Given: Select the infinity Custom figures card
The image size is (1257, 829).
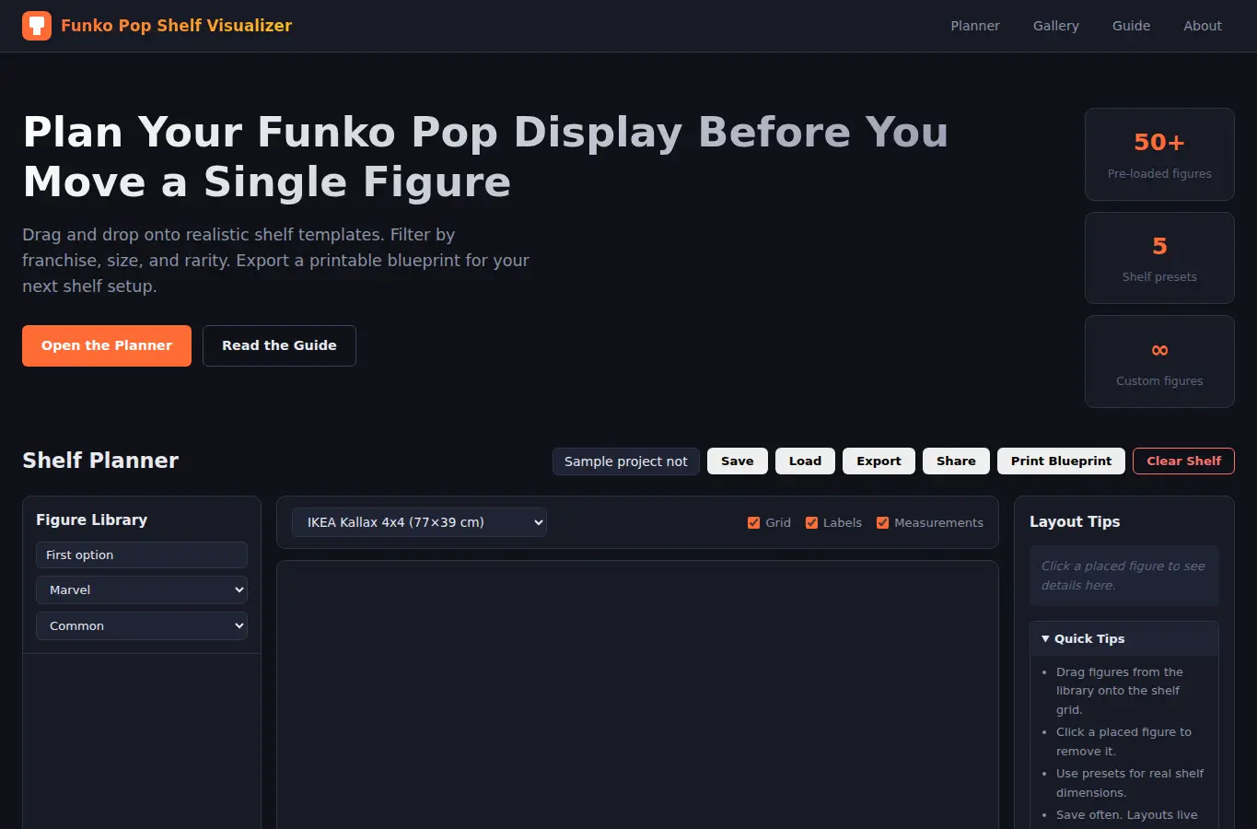Looking at the screenshot, I should click(1159, 362).
